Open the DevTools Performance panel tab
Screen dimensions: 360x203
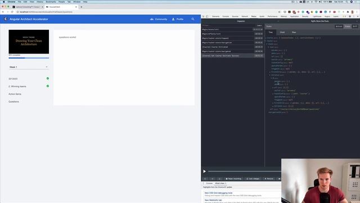tap(272, 16)
